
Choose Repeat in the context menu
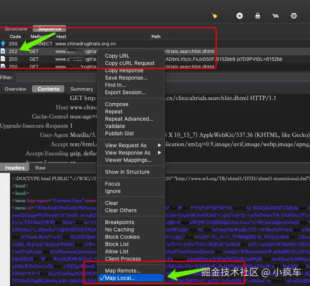(x=131, y=111)
